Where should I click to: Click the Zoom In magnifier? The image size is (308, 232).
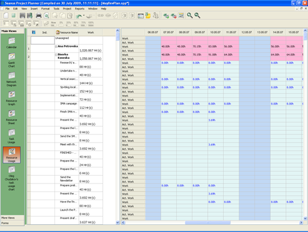[190, 15]
